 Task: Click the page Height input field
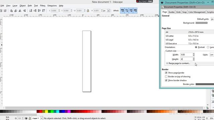point(187,59)
